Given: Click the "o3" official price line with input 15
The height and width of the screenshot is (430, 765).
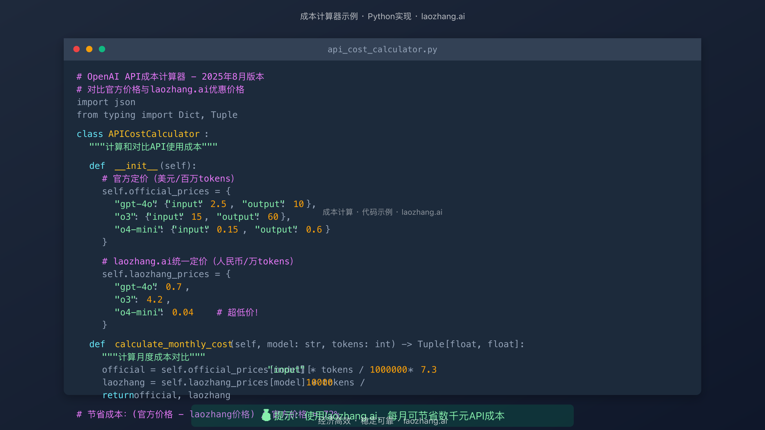Looking at the screenshot, I should [202, 217].
